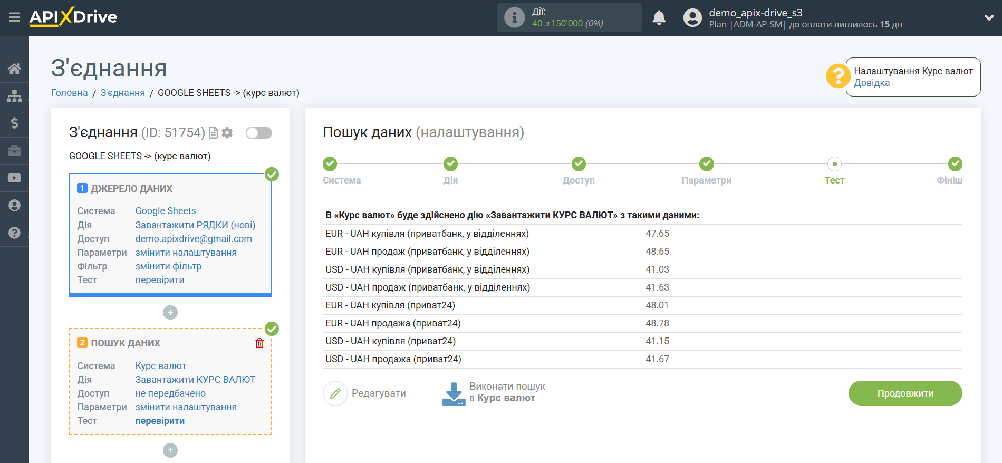Click the Продовжити button
1002x463 pixels.
tap(905, 393)
